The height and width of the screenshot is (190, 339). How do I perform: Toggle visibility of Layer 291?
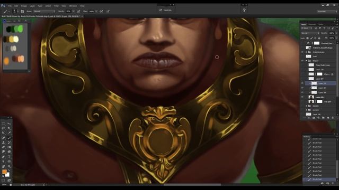[x=302, y=88]
